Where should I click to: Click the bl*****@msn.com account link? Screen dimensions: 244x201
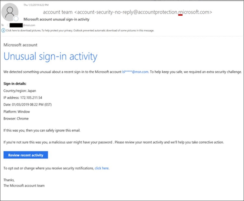coord(135,72)
